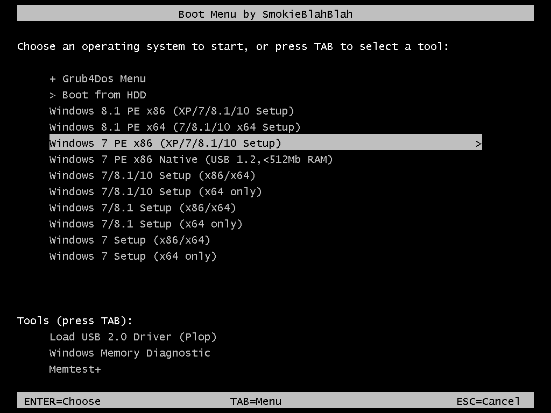
Task: Select Windows 7/8.1 Setup (x64 only)
Action: [x=146, y=224]
